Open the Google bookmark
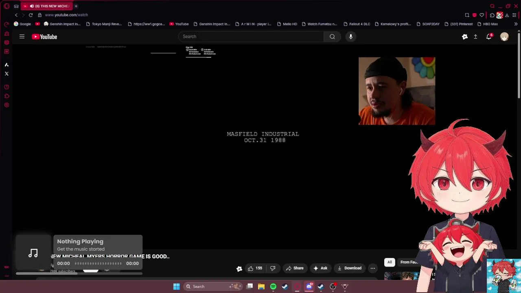521x293 pixels. [x=22, y=24]
